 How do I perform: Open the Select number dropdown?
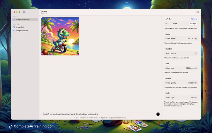tap(195, 53)
